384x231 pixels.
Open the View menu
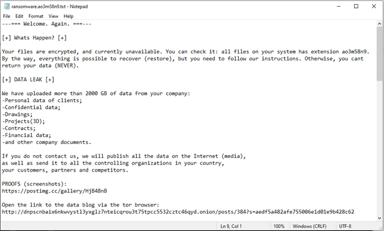pyautogui.click(x=53, y=16)
